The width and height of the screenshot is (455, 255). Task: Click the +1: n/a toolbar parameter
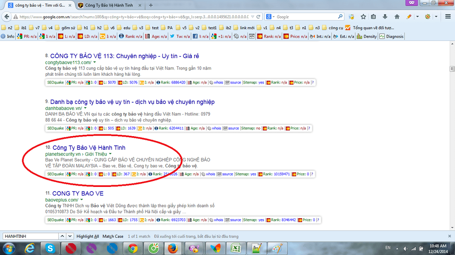(x=221, y=36)
